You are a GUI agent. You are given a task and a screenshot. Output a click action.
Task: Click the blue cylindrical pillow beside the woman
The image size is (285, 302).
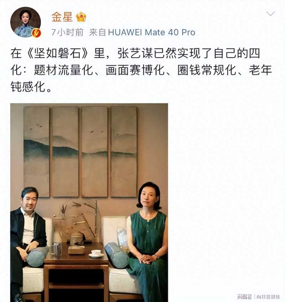[x=116, y=255]
